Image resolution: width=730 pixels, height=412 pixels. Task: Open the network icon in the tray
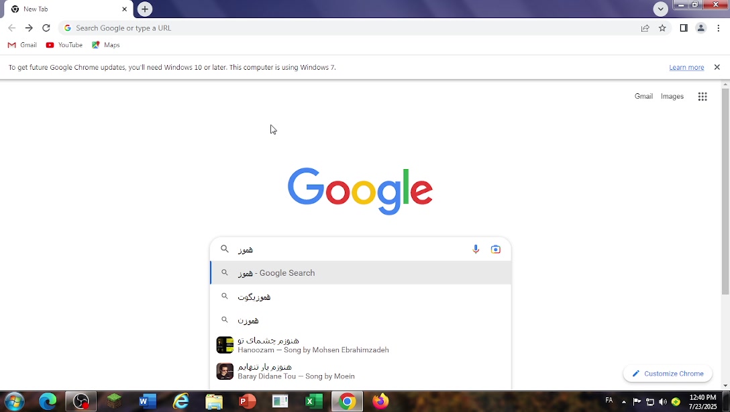(x=650, y=402)
